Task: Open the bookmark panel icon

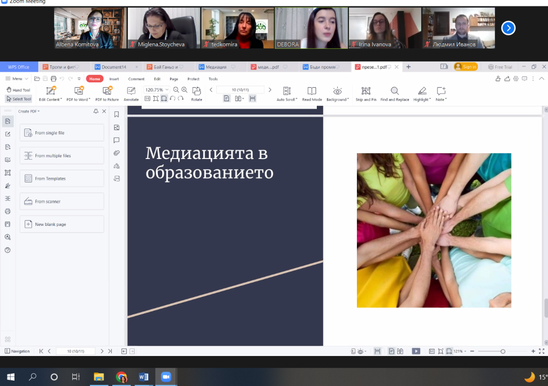Action: click(x=117, y=115)
